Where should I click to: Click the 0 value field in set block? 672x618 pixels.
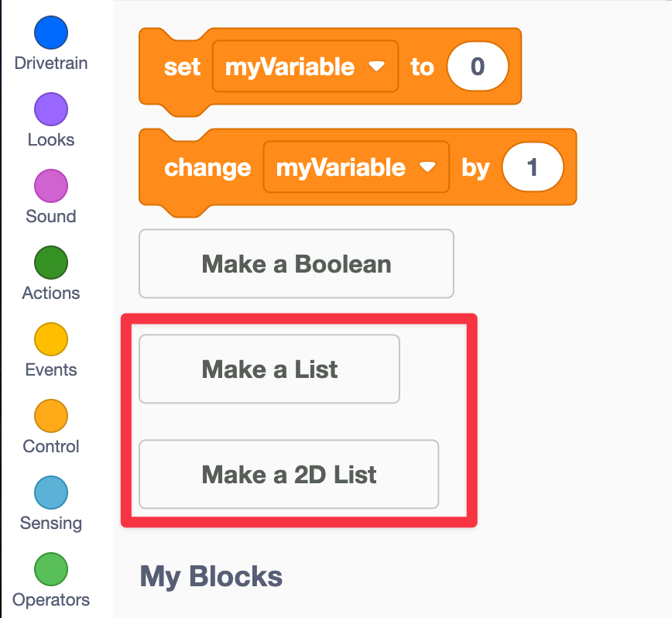click(x=478, y=67)
